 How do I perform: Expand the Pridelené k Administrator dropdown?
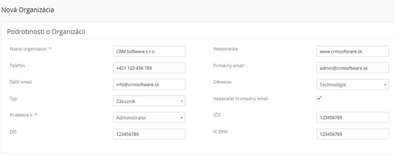click(149, 117)
